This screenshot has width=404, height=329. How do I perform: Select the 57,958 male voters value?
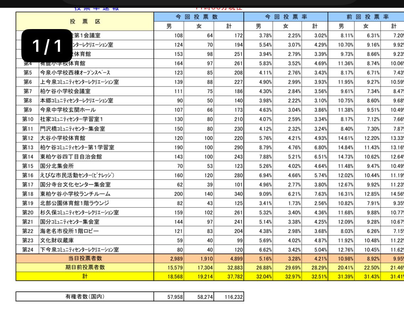(169, 297)
